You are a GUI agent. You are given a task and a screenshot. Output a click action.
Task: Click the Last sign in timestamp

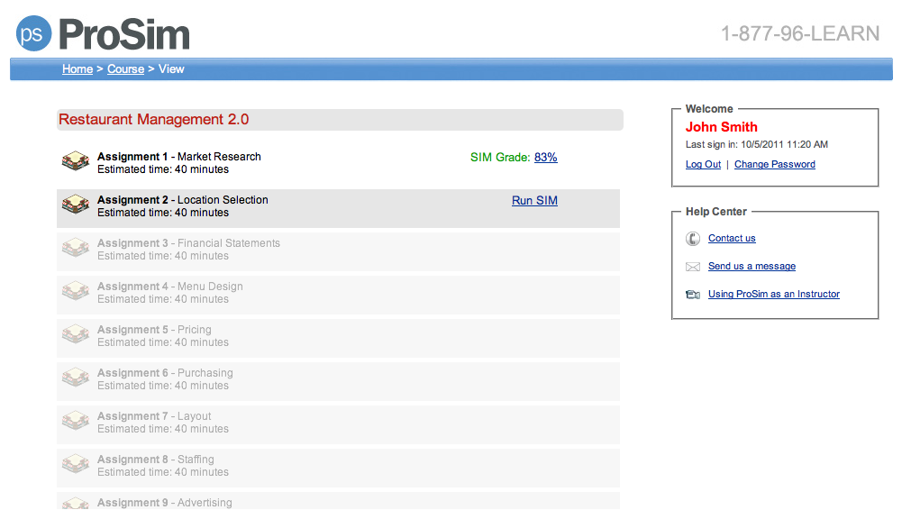point(756,144)
